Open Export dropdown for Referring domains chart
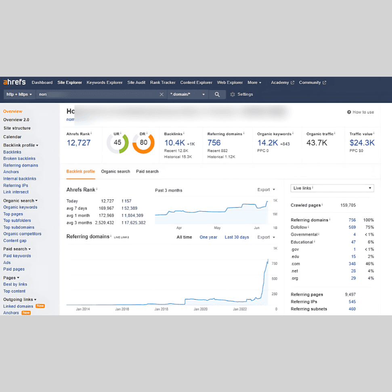This screenshot has height=392, width=392. click(x=266, y=237)
